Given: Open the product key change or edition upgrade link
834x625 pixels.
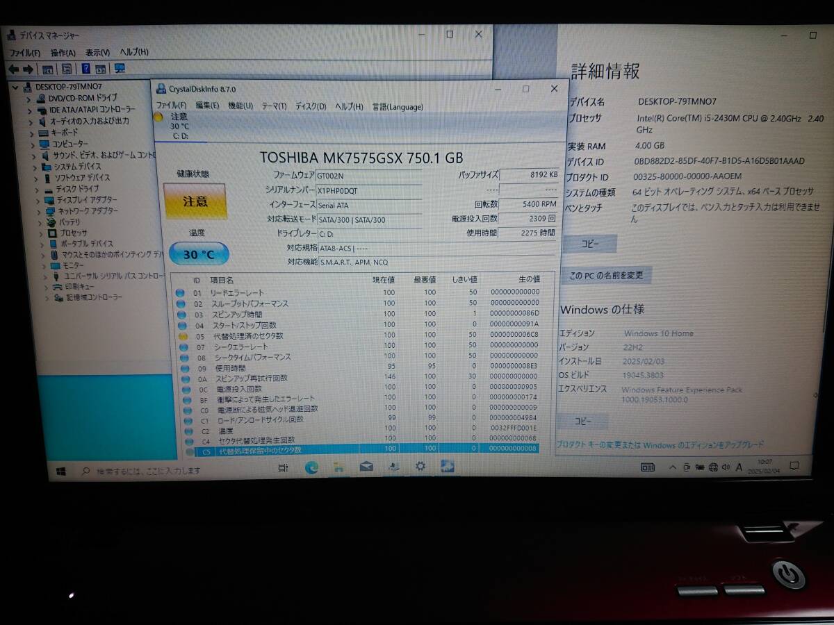Looking at the screenshot, I should pyautogui.click(x=660, y=444).
